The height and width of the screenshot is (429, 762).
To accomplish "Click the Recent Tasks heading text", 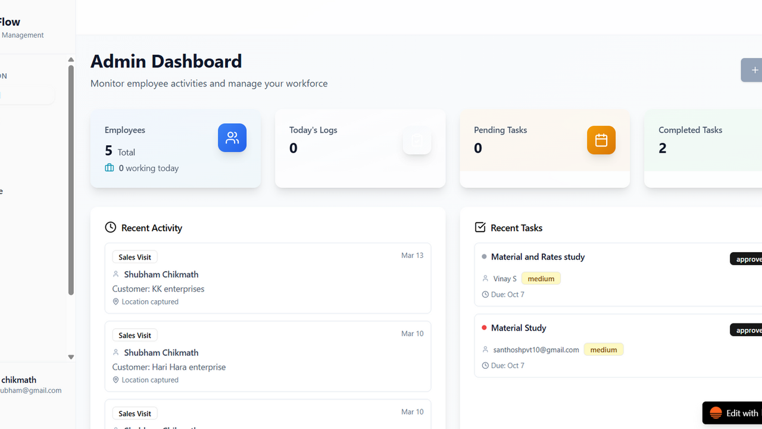I will [x=517, y=228].
